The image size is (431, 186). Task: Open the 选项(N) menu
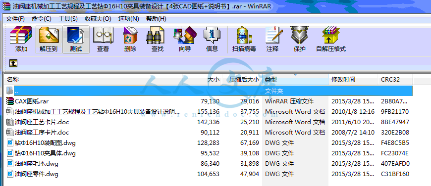pos(129,19)
